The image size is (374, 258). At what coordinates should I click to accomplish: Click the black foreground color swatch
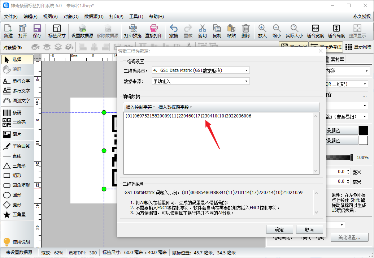(363, 130)
